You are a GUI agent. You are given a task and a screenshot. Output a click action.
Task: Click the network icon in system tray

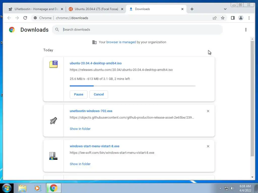click(x=227, y=188)
